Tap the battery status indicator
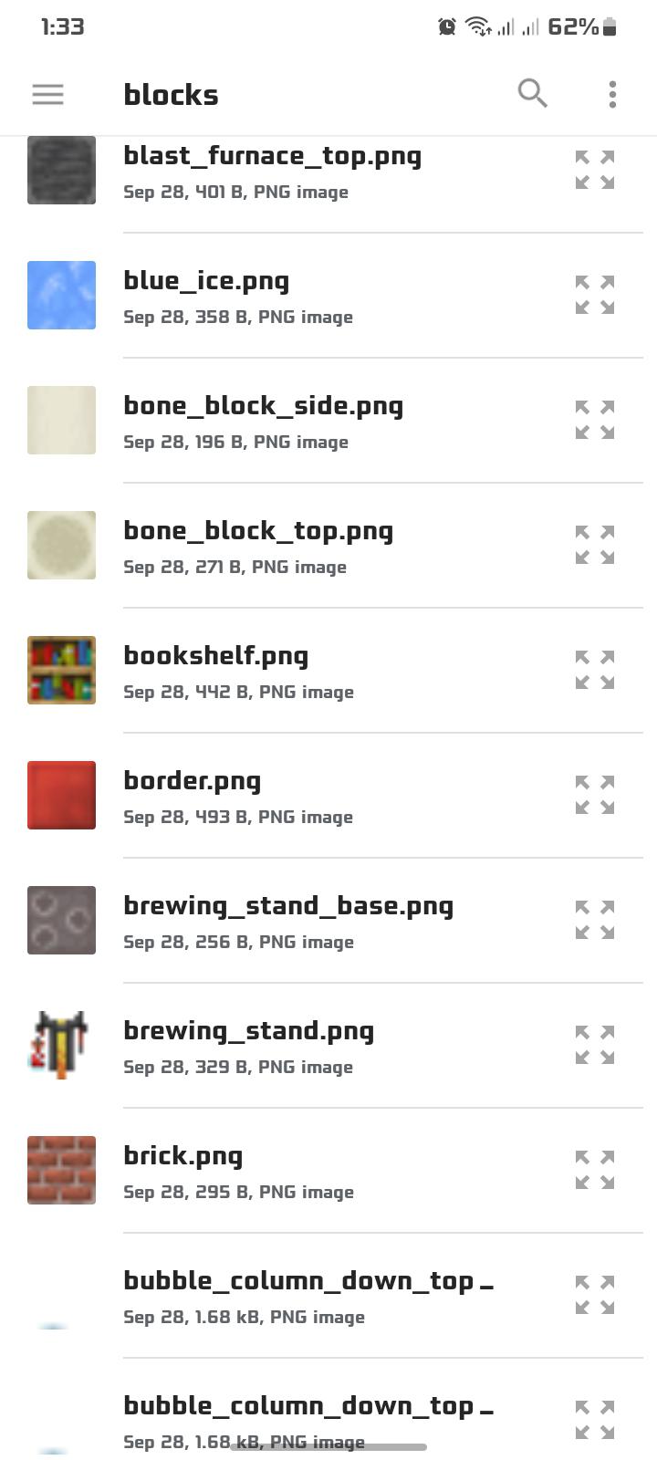 [610, 27]
